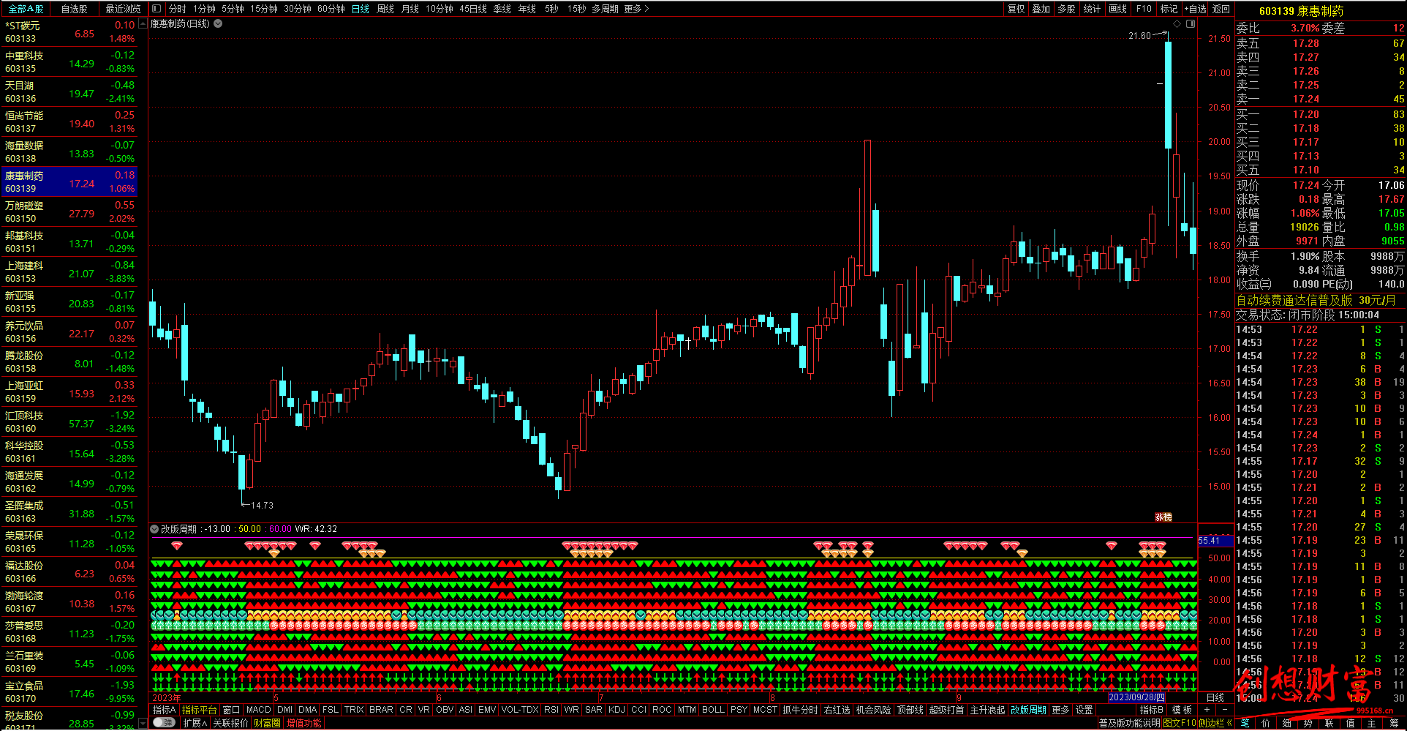Select the RSI indicator
1407x731 pixels.
(x=551, y=710)
